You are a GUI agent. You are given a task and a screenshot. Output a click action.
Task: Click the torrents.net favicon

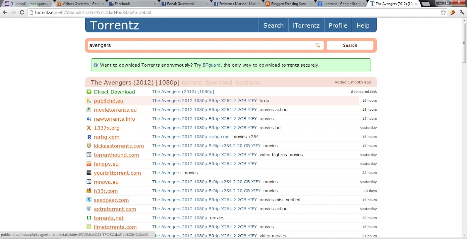[x=89, y=218]
